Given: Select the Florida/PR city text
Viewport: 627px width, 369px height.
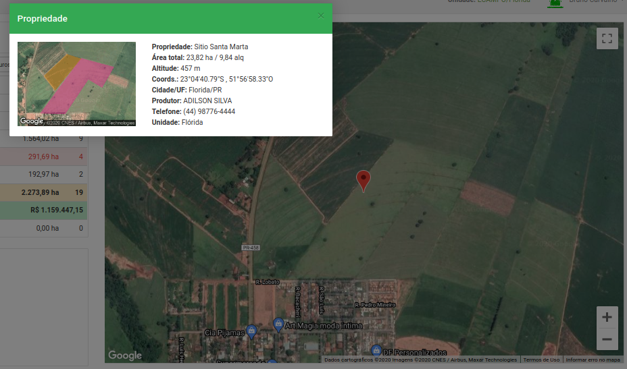Looking at the screenshot, I should pyautogui.click(x=205, y=90).
